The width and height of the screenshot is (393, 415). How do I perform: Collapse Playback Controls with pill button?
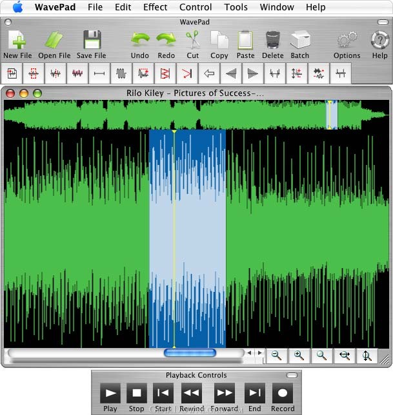coord(292,375)
